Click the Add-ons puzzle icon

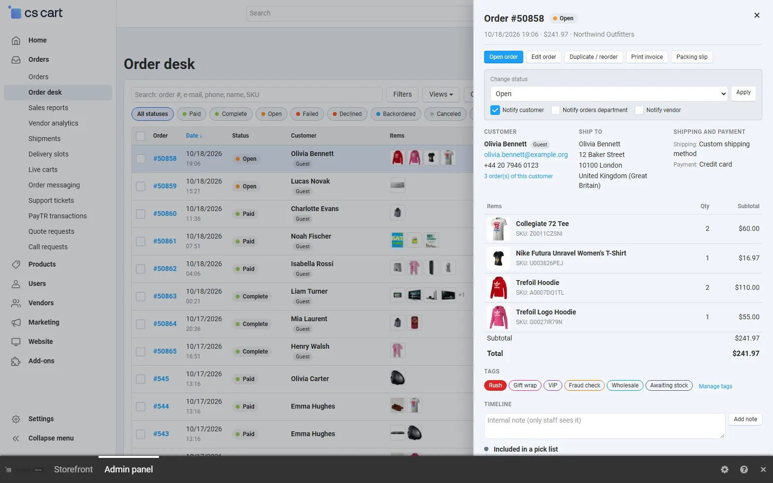(x=16, y=361)
